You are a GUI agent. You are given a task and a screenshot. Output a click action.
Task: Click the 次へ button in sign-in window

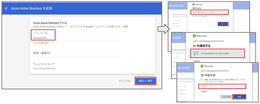(223, 24)
